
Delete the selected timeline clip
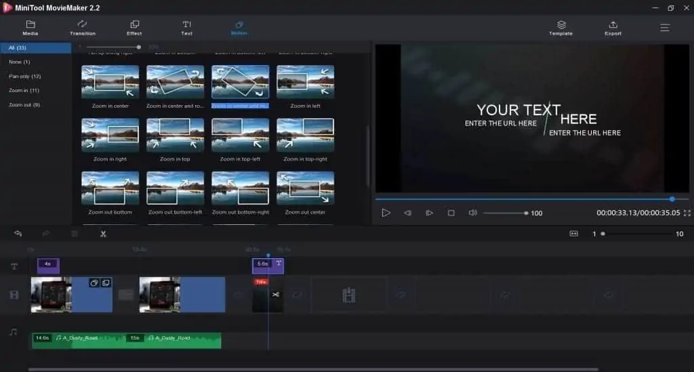click(75, 234)
